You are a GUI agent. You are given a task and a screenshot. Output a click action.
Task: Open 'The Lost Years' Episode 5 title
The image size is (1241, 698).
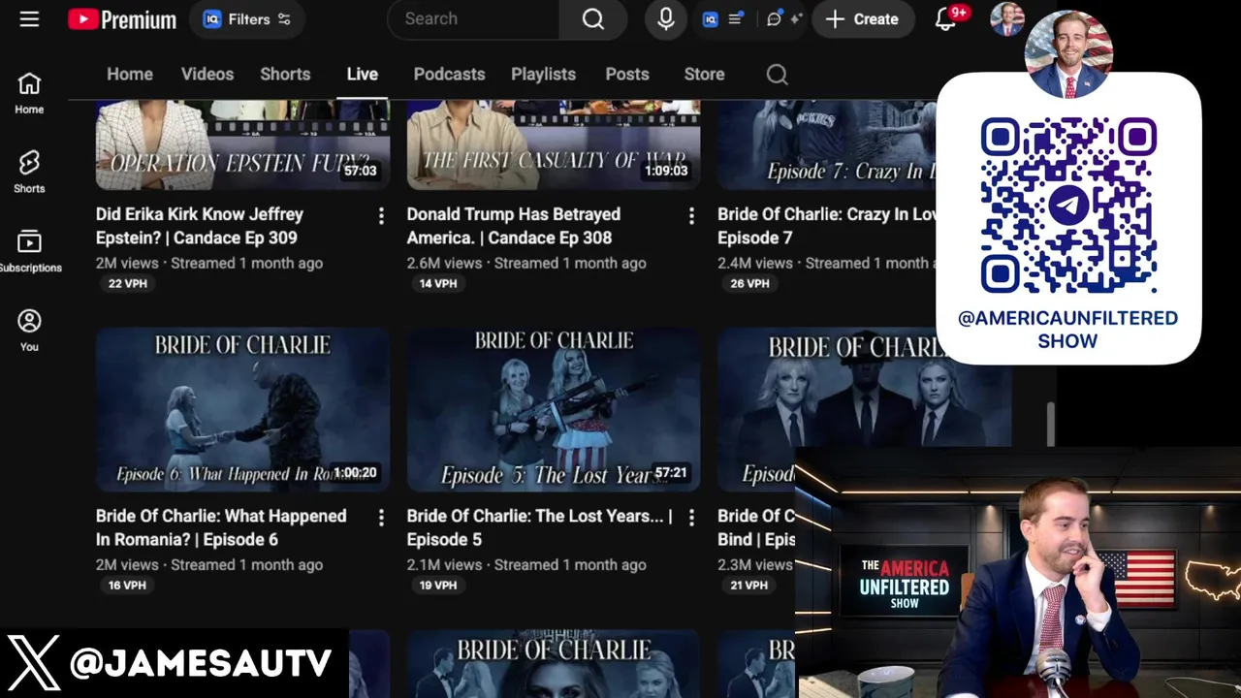[539, 527]
